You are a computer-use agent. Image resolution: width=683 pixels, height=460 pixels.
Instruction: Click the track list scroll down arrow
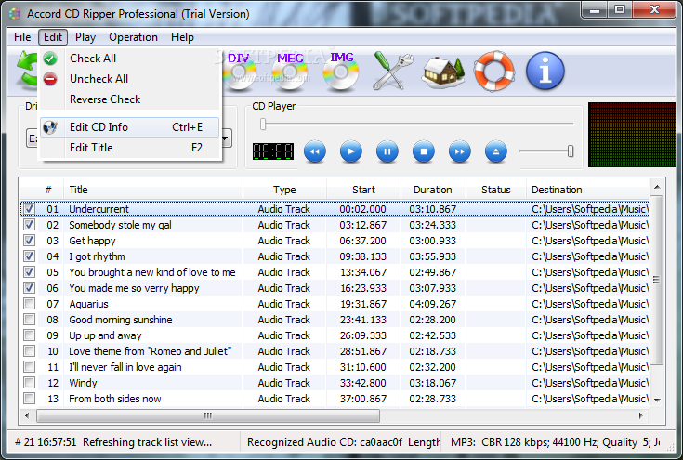tap(657, 400)
